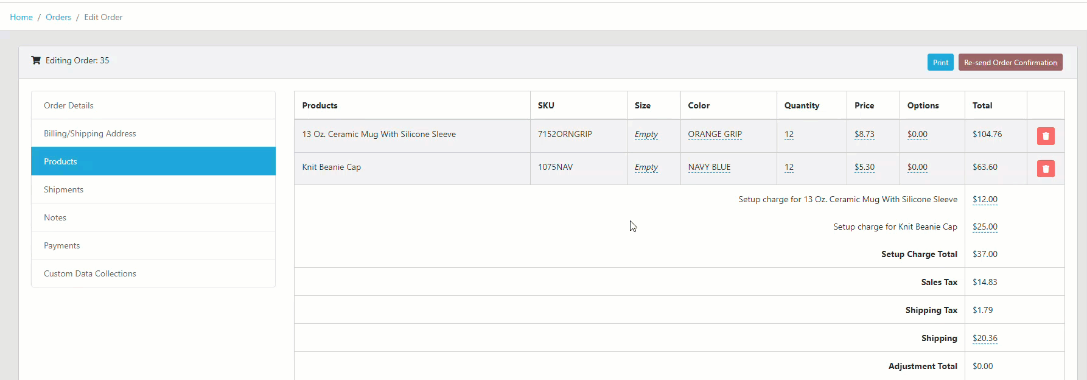Edit the NAVY BLUE color value

click(x=709, y=167)
